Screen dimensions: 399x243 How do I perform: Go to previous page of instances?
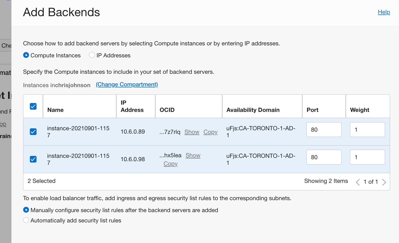(x=358, y=182)
